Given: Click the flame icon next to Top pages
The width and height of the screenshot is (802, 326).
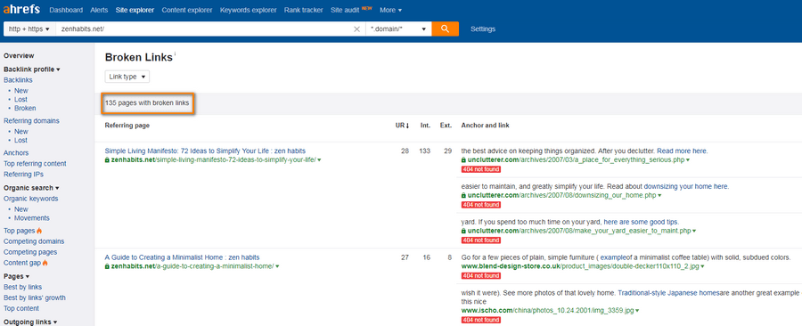Looking at the screenshot, I should (39, 231).
